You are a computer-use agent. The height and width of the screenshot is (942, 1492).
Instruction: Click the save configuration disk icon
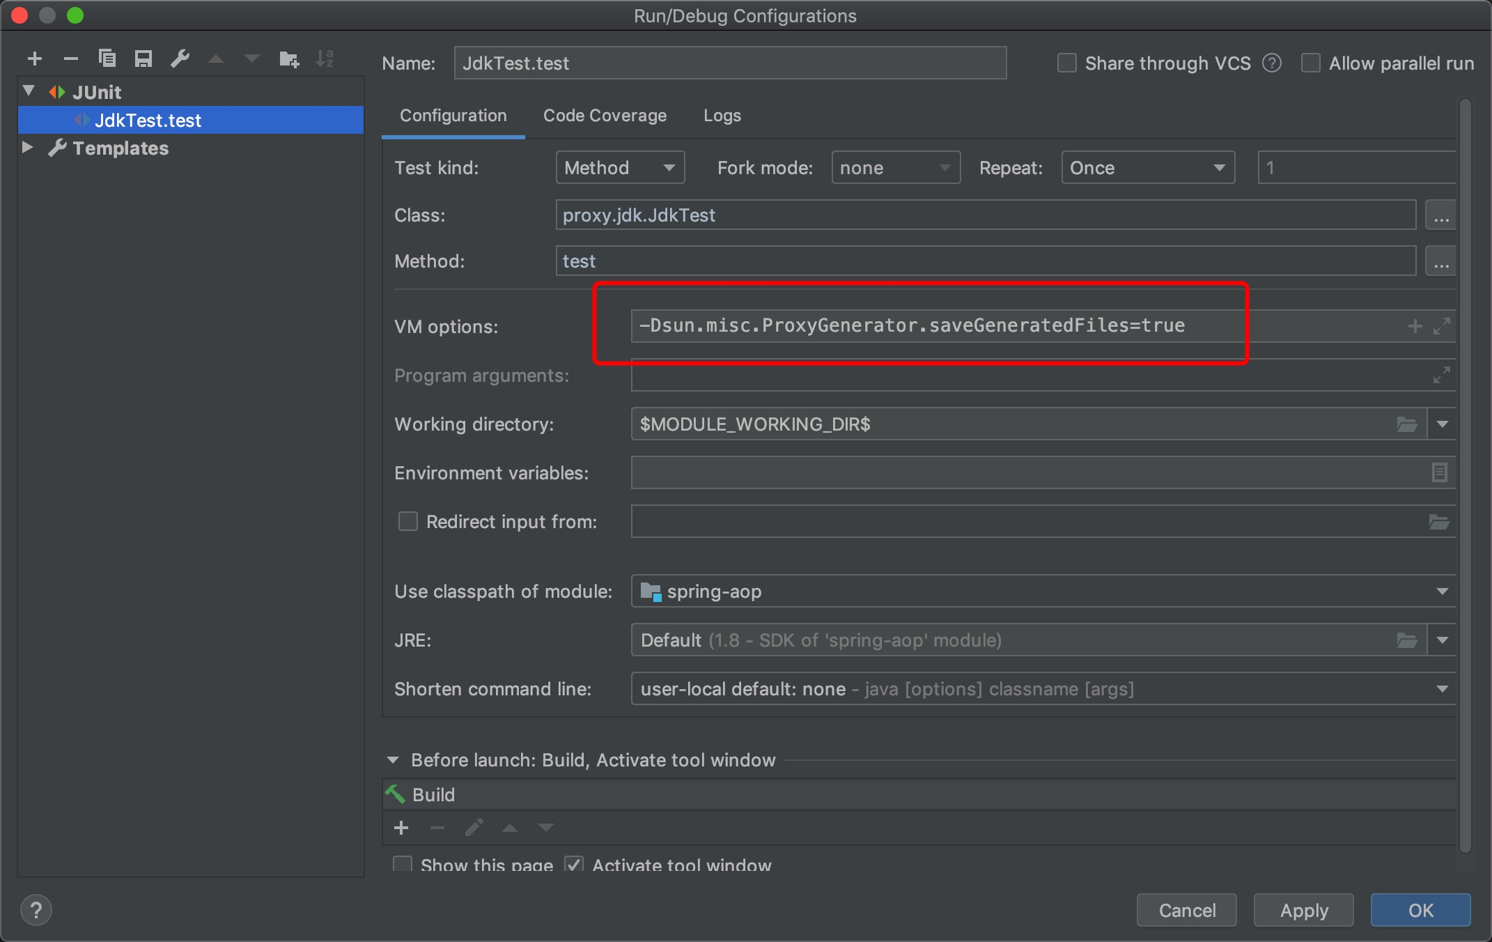click(143, 59)
